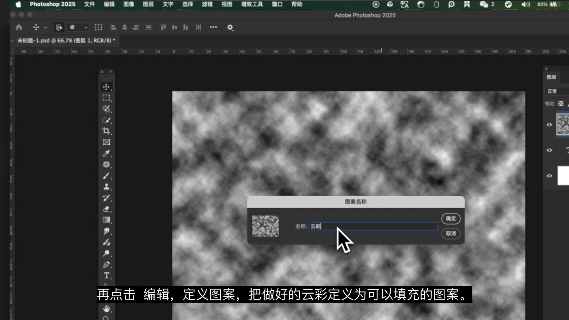This screenshot has width=569, height=320.
Task: Align right edges button
Action: pos(136,27)
